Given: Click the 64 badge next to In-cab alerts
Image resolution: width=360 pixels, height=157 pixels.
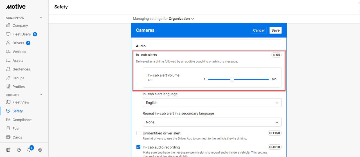Looking at the screenshot, I should [x=276, y=55].
